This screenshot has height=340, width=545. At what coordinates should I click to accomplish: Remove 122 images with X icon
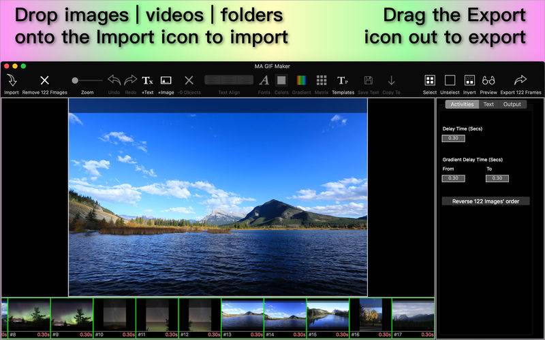click(44, 80)
